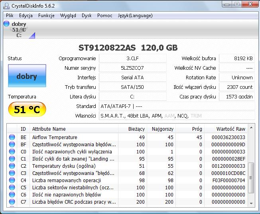The height and width of the screenshot is (214, 260).
Task: Click the blue status orb for attribute C0
Action: (x=12, y=151)
